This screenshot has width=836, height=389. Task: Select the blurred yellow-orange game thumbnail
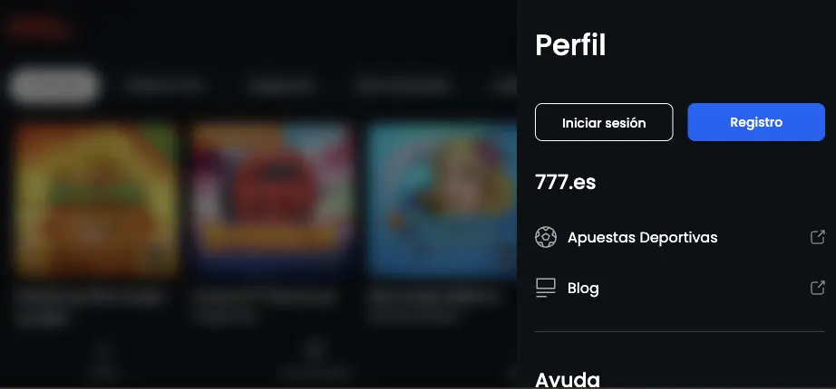pyautogui.click(x=96, y=200)
